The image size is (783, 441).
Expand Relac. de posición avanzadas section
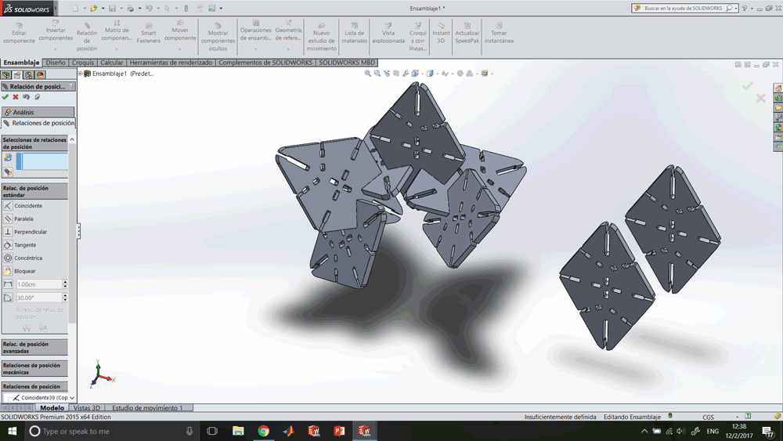coord(34,348)
